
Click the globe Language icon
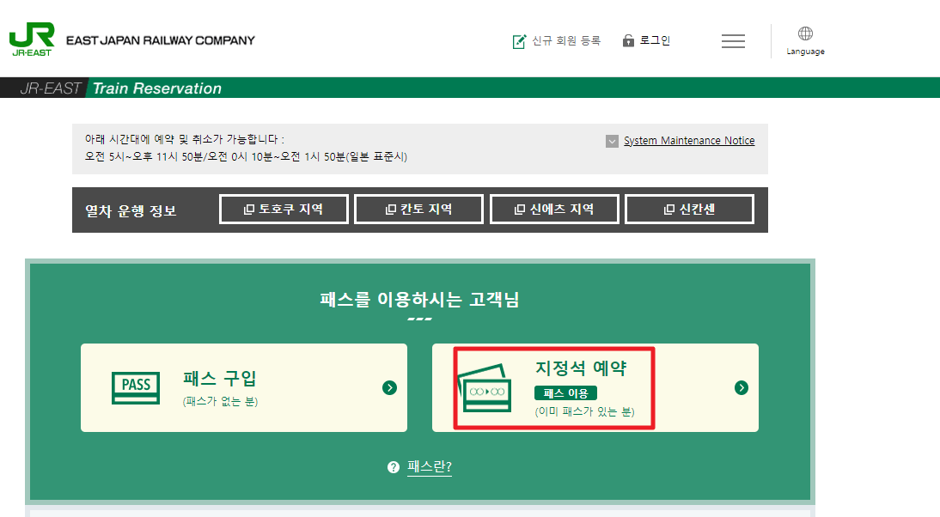tap(805, 33)
